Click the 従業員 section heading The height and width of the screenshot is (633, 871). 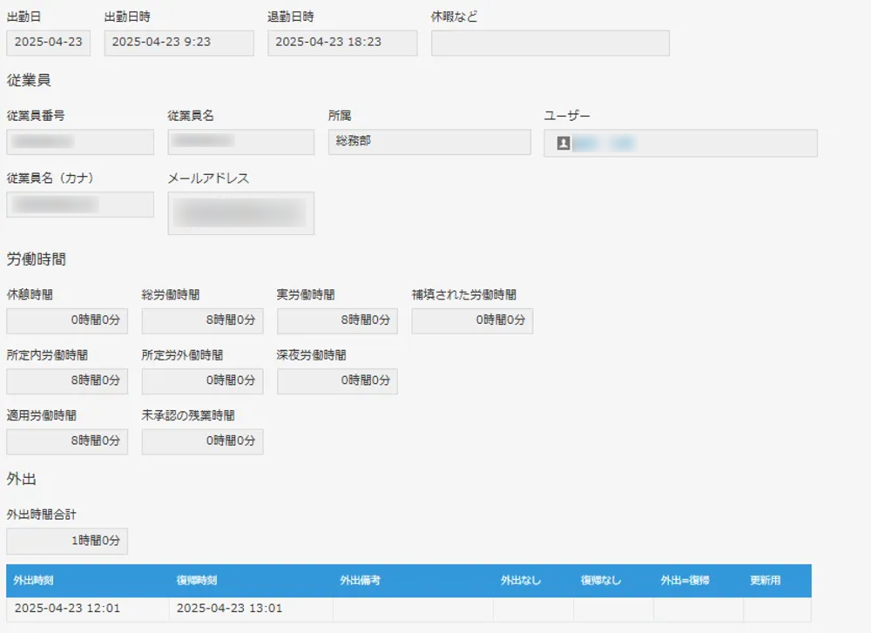coord(29,80)
